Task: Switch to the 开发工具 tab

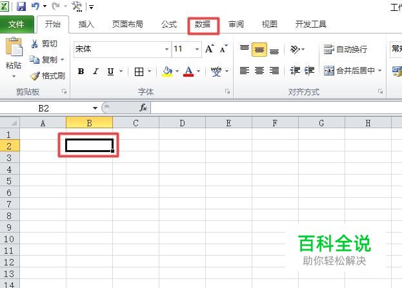Action: coord(310,24)
